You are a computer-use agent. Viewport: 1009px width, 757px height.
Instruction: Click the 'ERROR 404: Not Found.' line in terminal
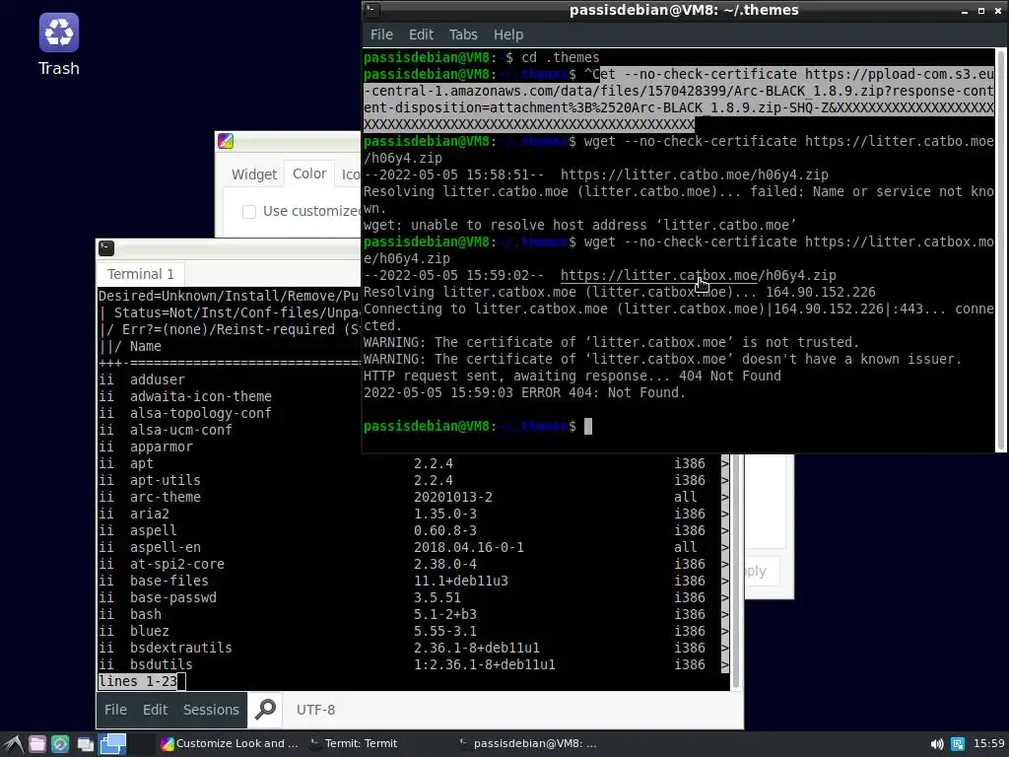524,392
